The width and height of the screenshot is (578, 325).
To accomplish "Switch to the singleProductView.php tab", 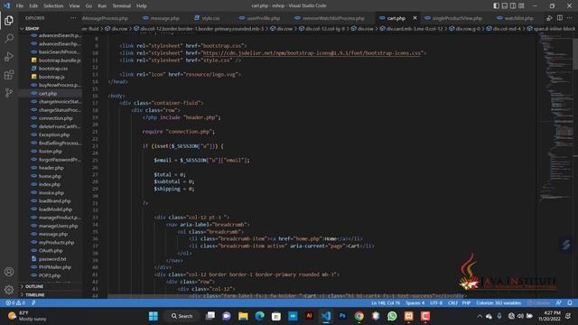I will (453, 18).
